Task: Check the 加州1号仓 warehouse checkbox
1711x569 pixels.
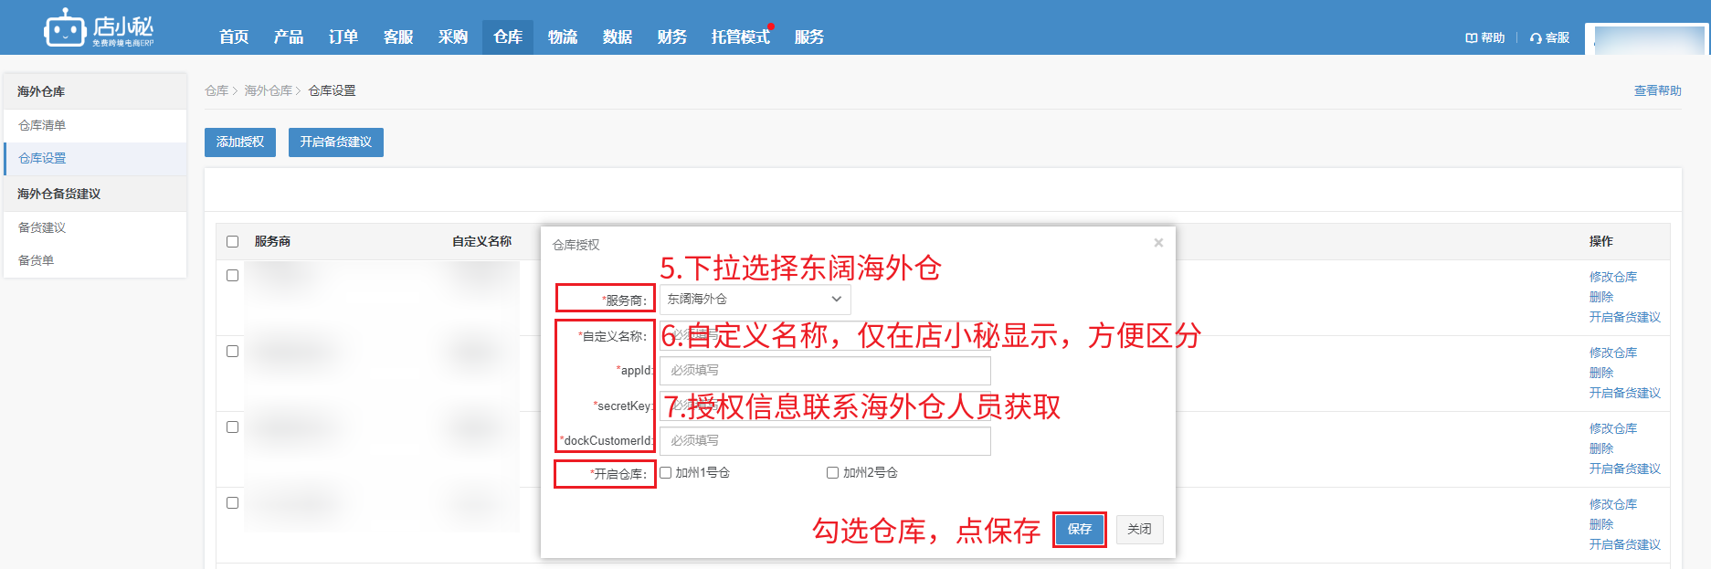Action: pos(666,472)
